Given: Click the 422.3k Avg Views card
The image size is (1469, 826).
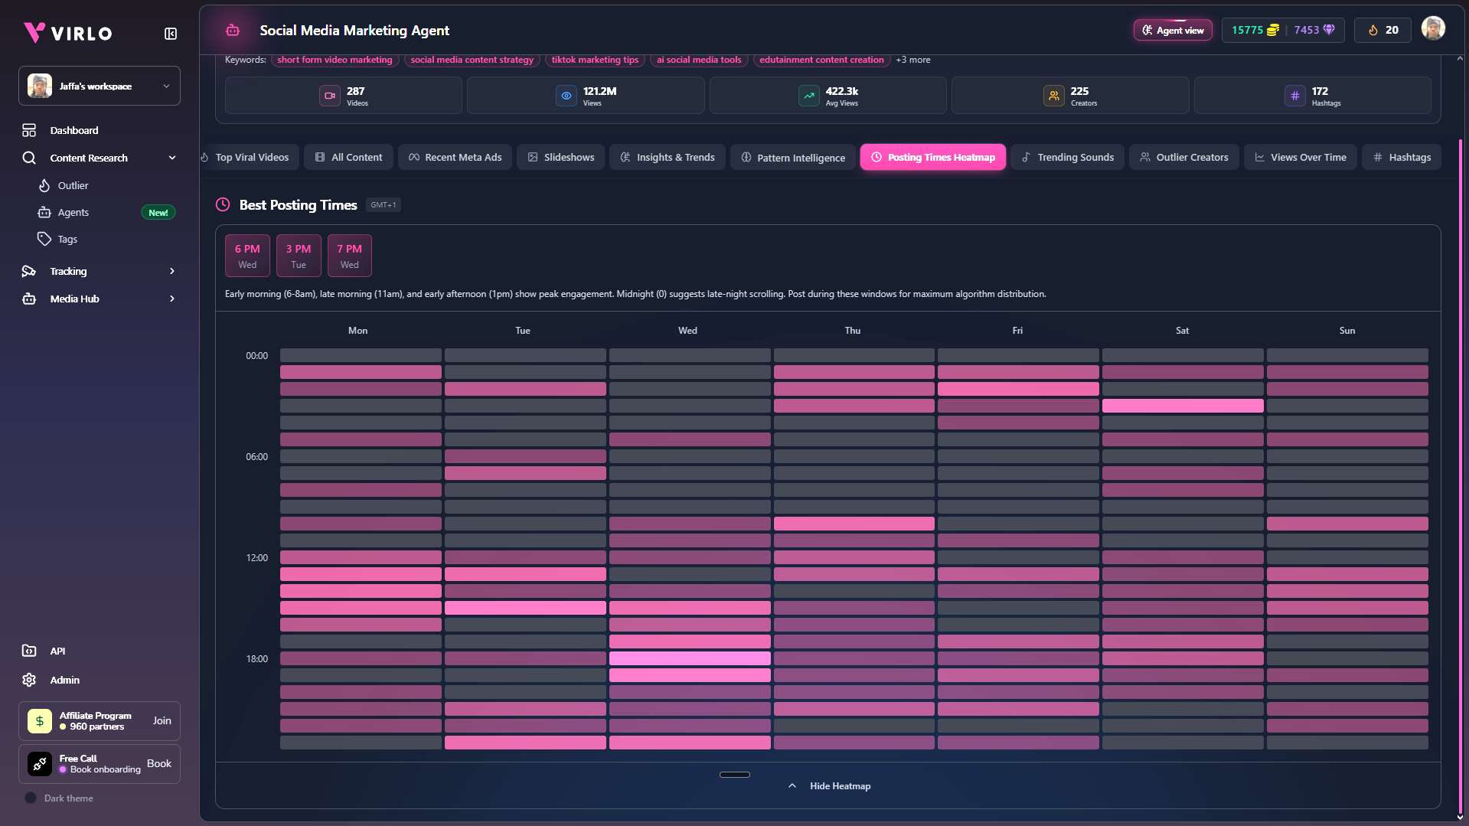Looking at the screenshot, I should click(x=828, y=96).
